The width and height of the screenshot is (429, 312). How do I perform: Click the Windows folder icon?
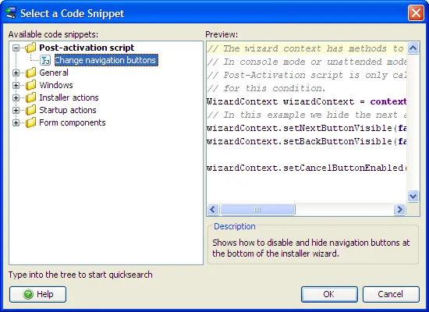tap(30, 85)
